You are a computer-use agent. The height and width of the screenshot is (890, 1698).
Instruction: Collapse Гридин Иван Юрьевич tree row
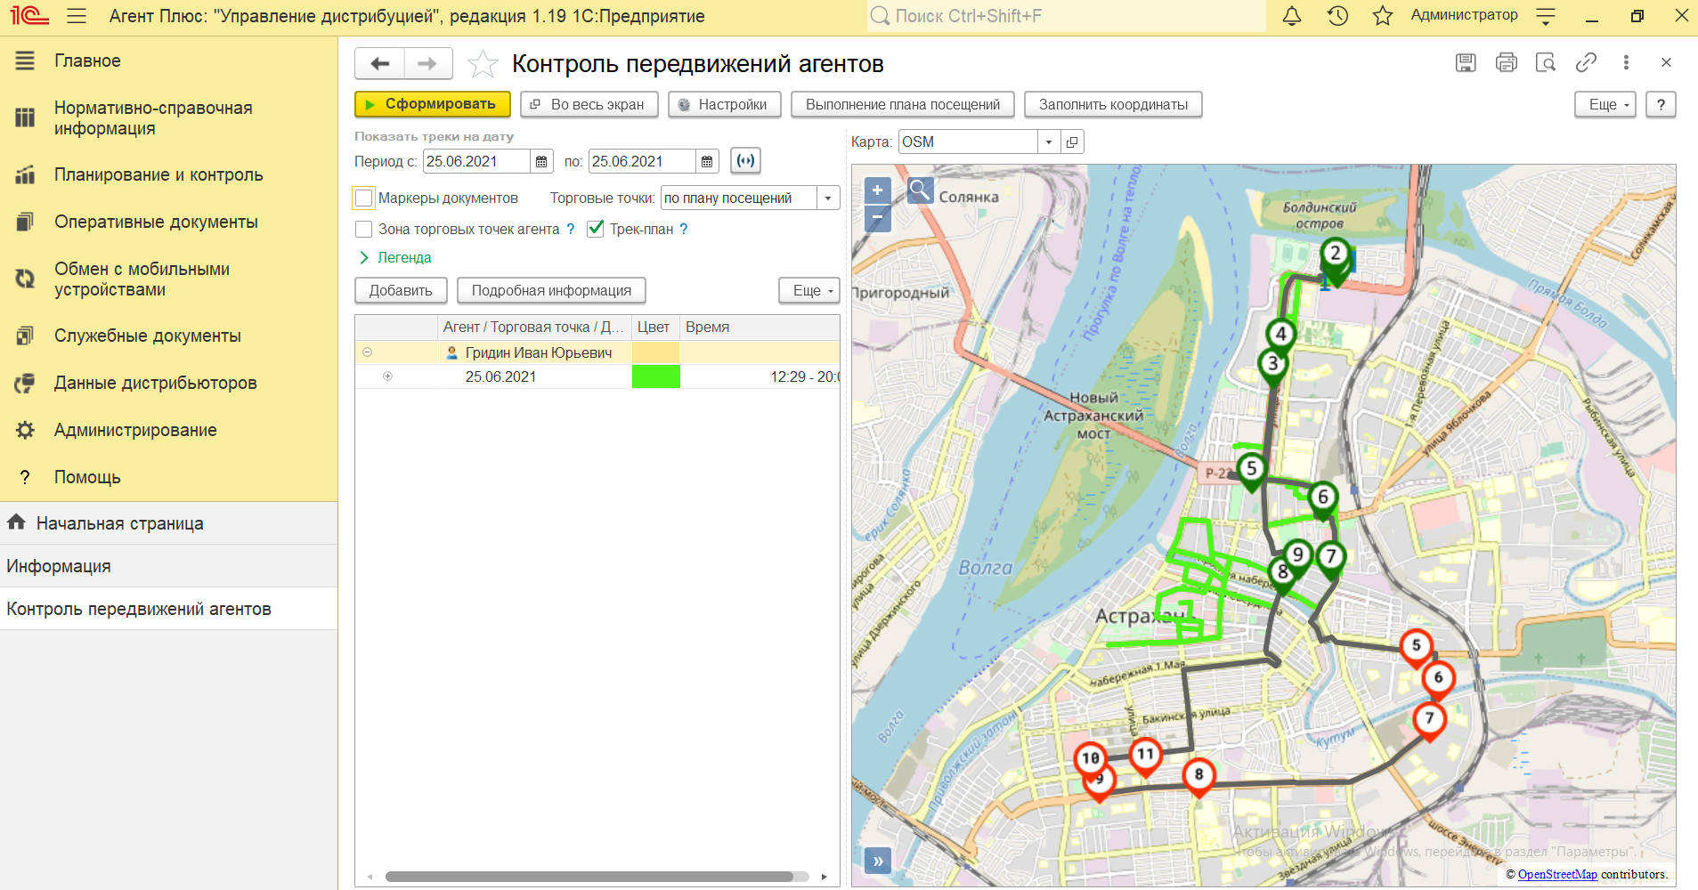(x=367, y=352)
